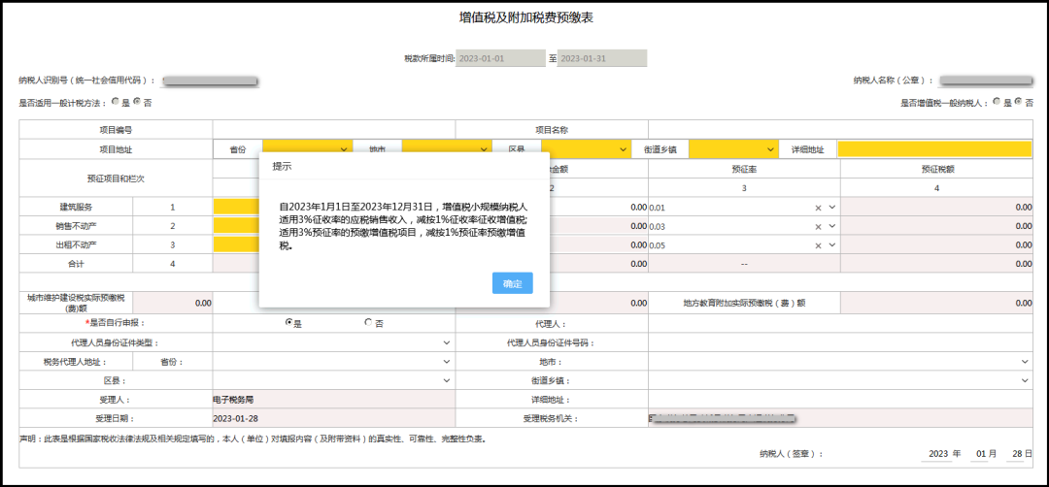1049x487 pixels.
Task: Open the project address 街道乡镇 dropdown
Action: pyautogui.click(x=734, y=149)
